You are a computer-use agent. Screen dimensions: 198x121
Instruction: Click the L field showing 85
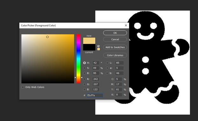coord(119,63)
